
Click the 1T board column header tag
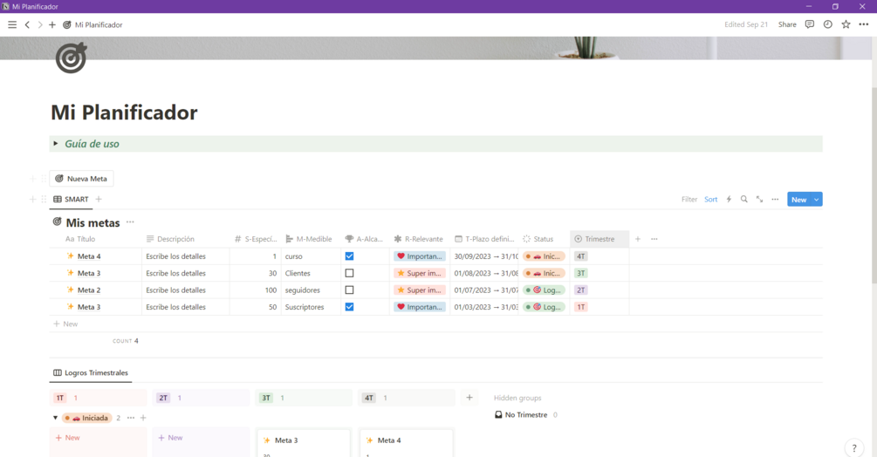coord(60,398)
